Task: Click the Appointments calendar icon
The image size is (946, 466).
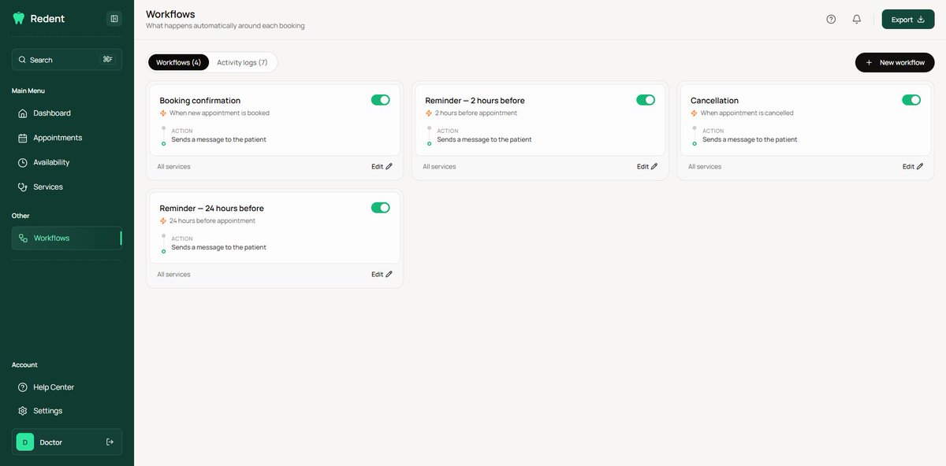Action: pos(23,138)
